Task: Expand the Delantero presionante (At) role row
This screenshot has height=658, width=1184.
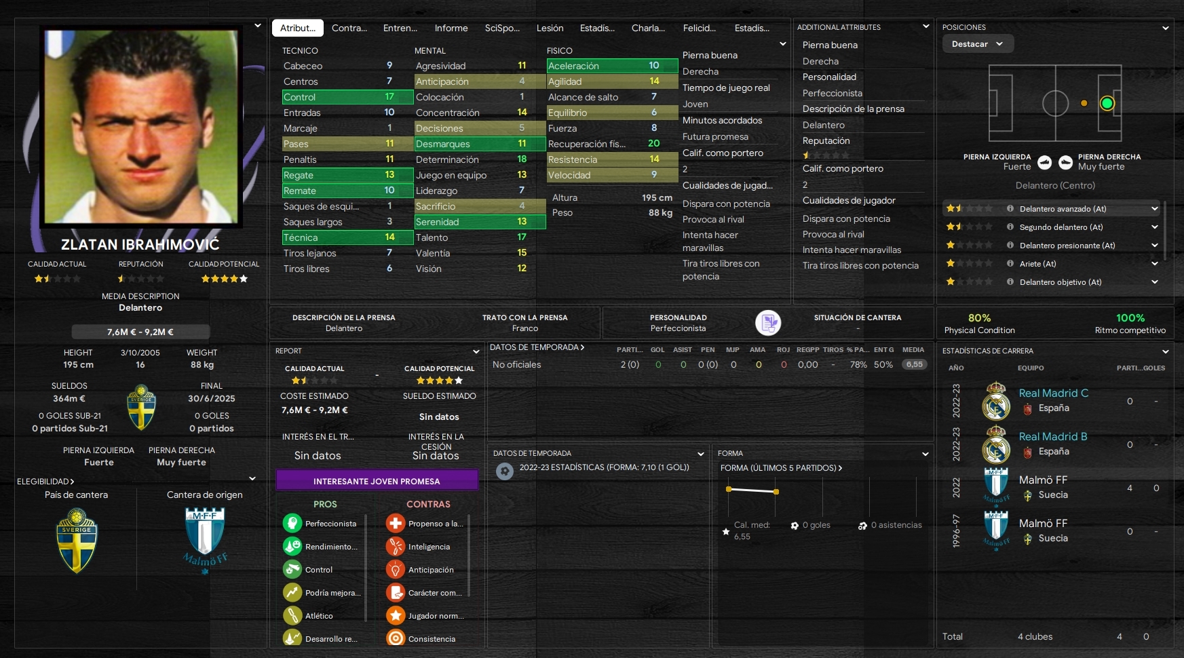Action: pyautogui.click(x=1155, y=246)
